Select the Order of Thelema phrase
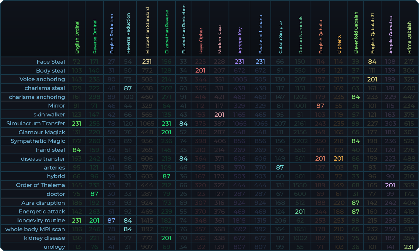 pyautogui.click(x=40, y=185)
